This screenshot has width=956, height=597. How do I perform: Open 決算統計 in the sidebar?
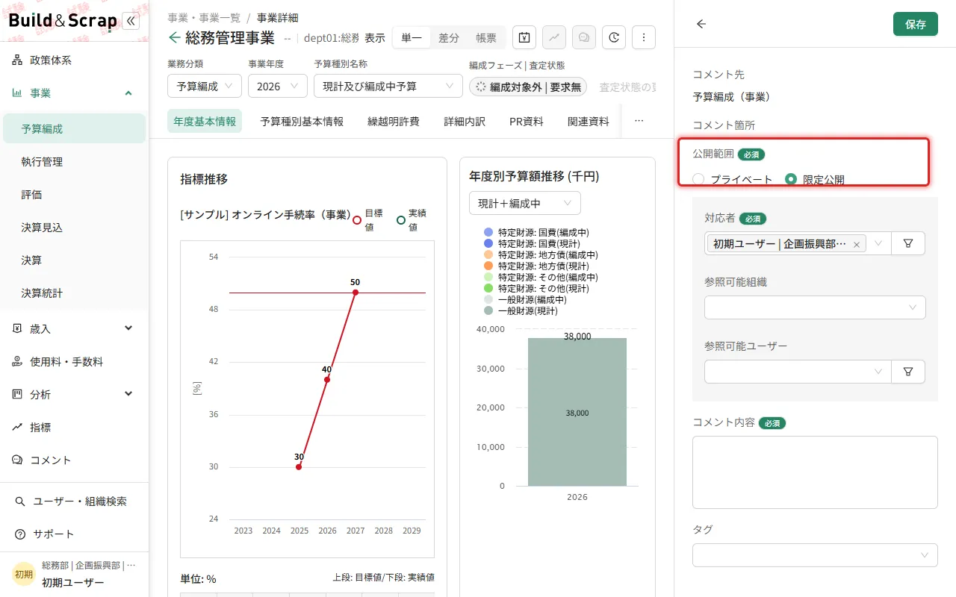[x=74, y=293]
